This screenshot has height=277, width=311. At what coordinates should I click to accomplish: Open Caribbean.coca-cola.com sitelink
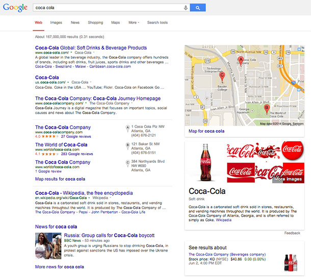pos(110,66)
